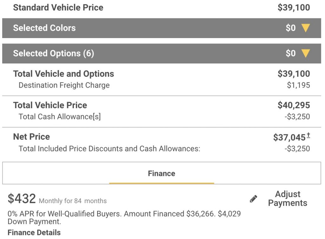
Task: View Finance Details
Action: pyautogui.click(x=34, y=233)
